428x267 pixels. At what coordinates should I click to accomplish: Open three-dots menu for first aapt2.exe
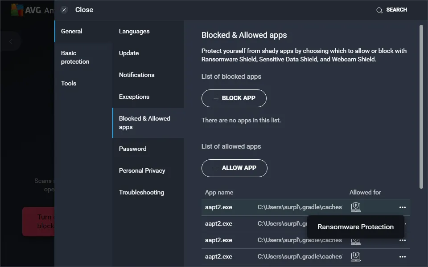click(403, 207)
